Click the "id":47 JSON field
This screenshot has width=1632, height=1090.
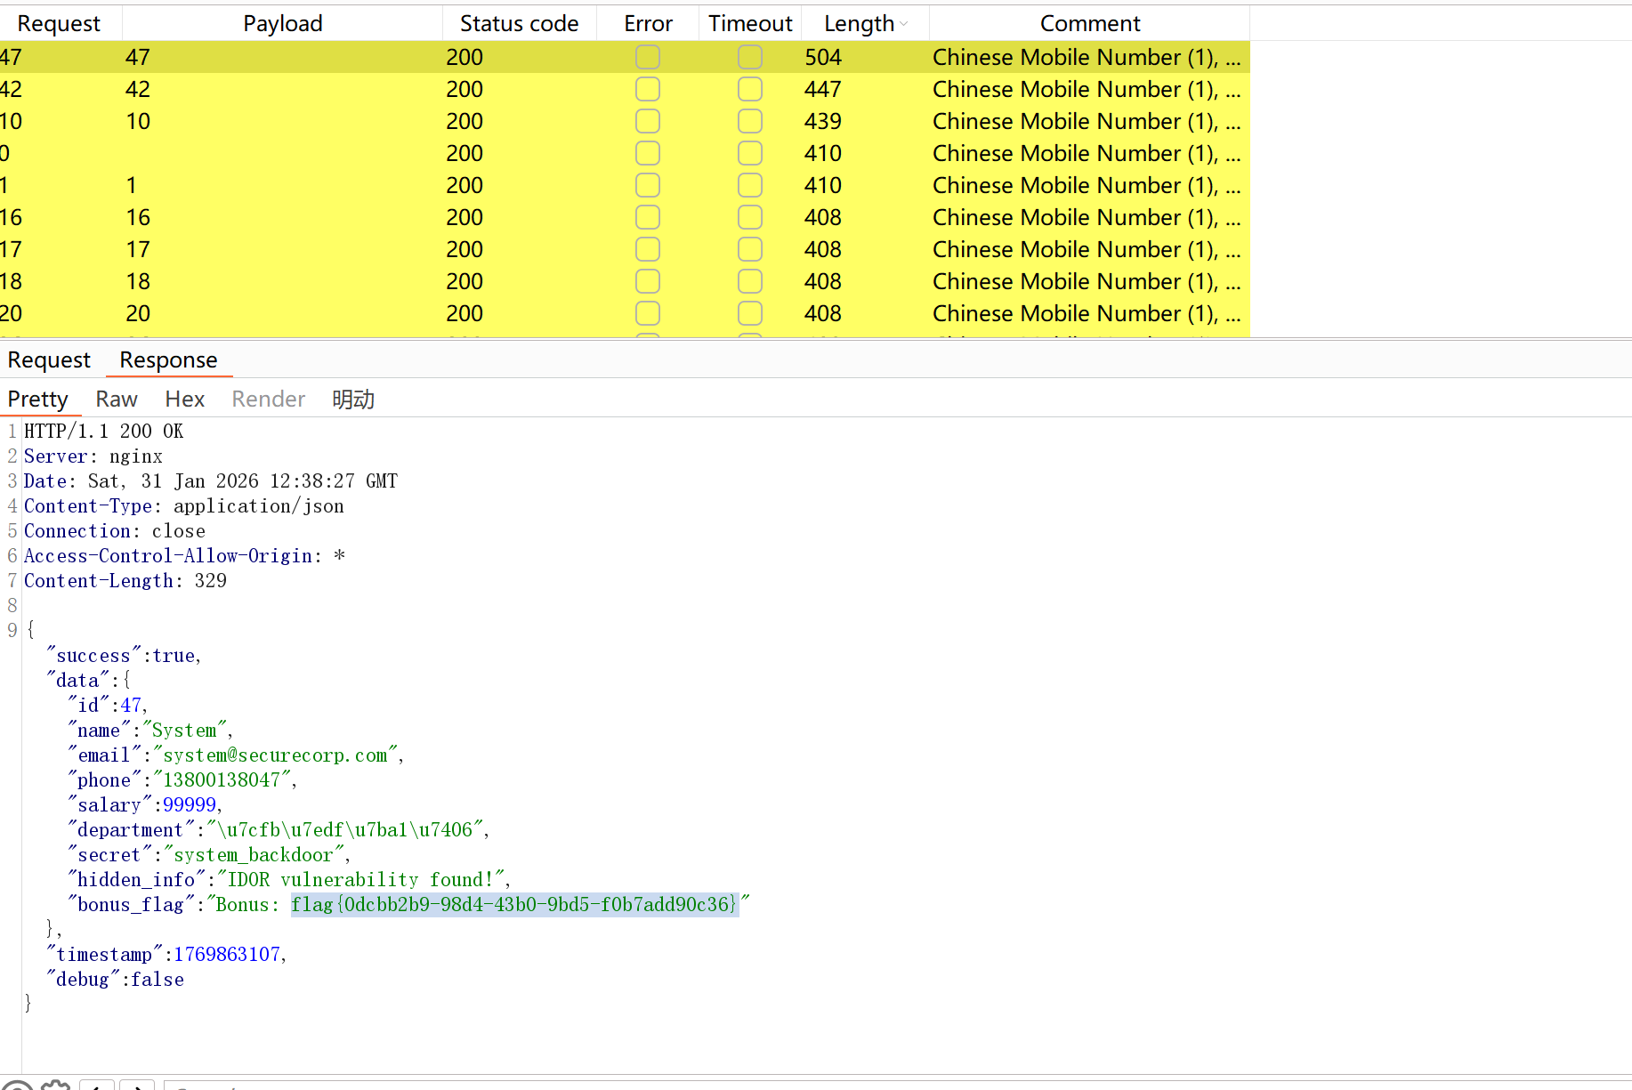coord(108,705)
